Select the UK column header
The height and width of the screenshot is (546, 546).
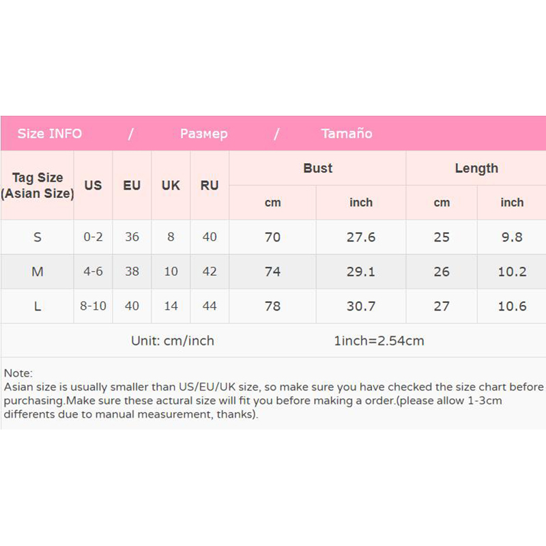click(171, 186)
